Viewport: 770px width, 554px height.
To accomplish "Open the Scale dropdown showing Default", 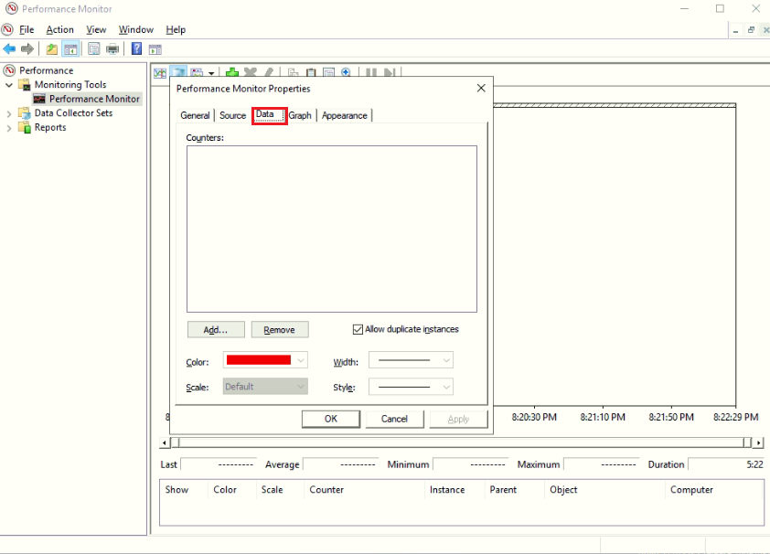I will [265, 387].
